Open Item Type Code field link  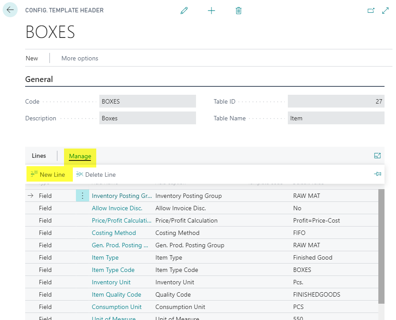coord(113,270)
